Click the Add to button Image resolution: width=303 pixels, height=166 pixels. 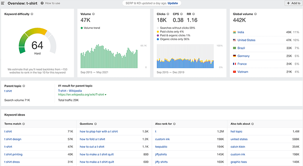[x=294, y=3]
